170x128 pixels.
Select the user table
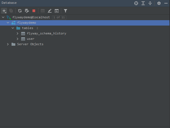31,39
